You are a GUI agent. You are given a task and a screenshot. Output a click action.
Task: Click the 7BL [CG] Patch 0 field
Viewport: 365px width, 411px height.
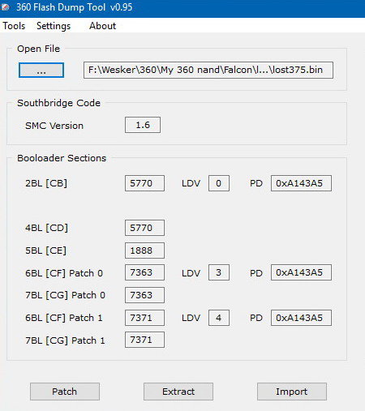[144, 295]
